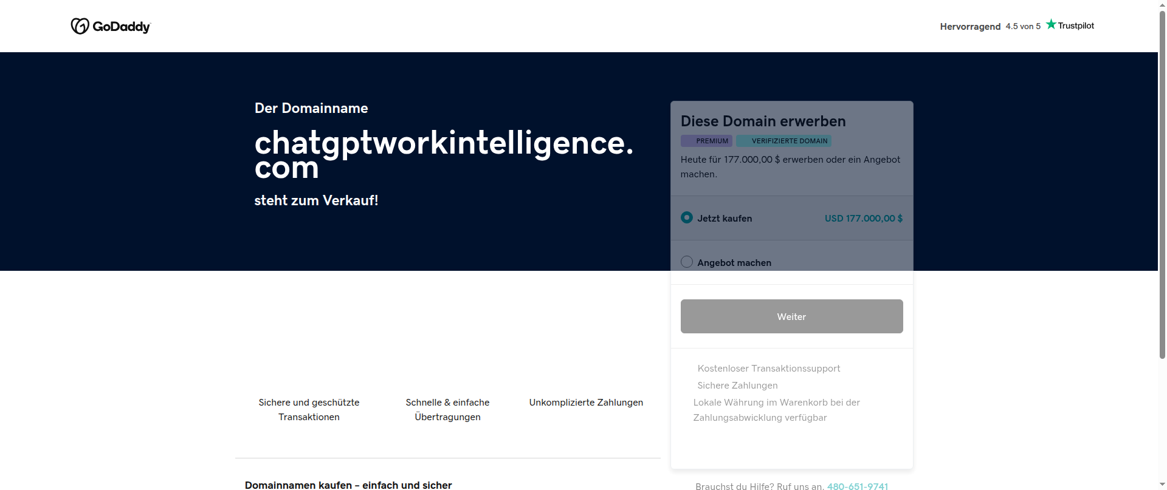Screen dimensions: 1167x490
Task: Select the Jetzt kaufen radio option
Action: pos(687,217)
